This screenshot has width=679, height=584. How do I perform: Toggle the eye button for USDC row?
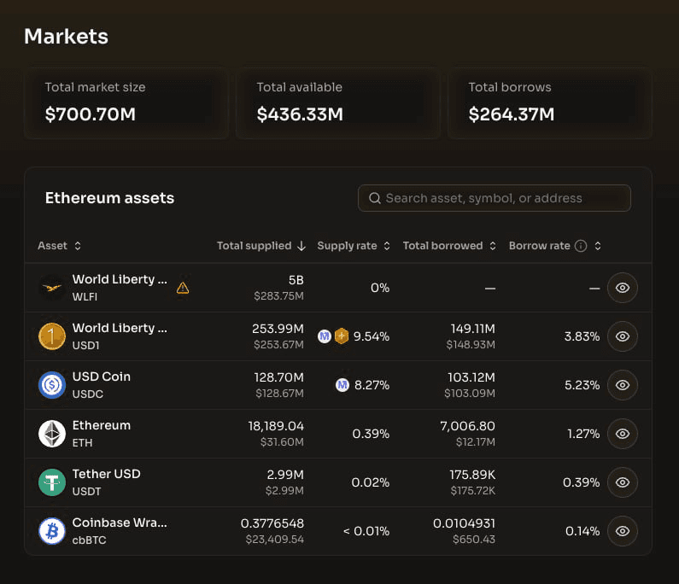coord(623,385)
